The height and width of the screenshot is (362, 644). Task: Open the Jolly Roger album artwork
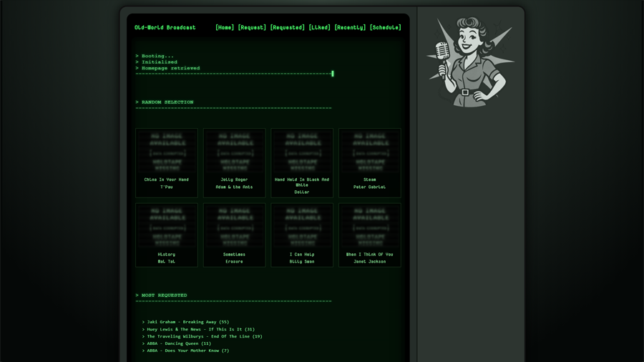click(234, 152)
